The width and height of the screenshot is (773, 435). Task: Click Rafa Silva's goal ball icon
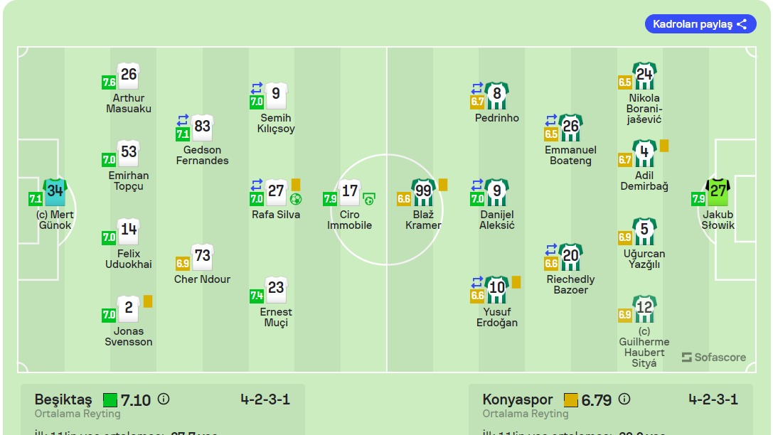click(x=296, y=199)
